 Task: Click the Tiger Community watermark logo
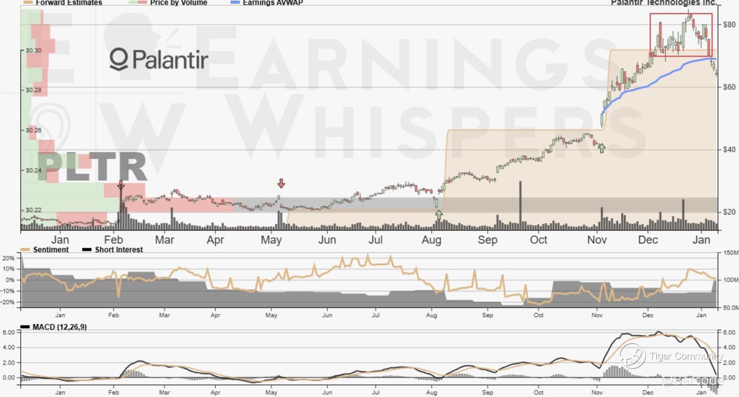[633, 356]
